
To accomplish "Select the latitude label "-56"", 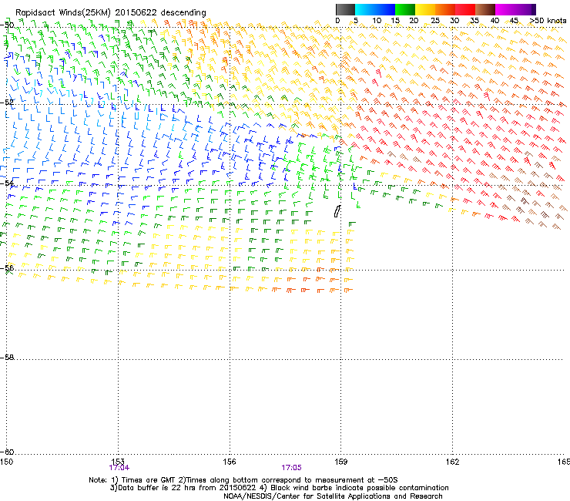I will (7, 267).
